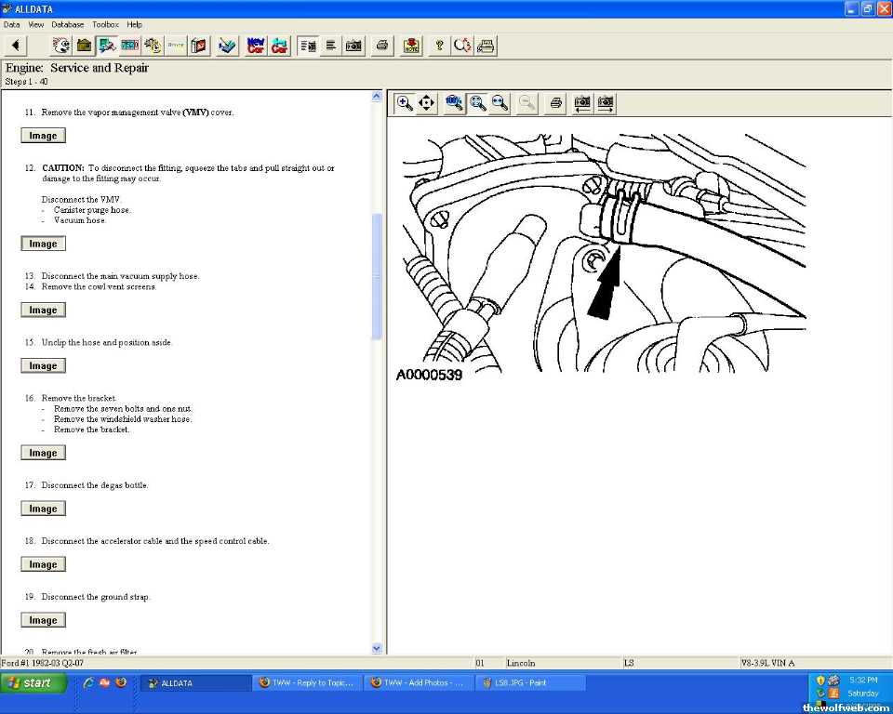The width and height of the screenshot is (893, 714).
Task: Click Image button under step 16 bracket
Action: point(43,454)
